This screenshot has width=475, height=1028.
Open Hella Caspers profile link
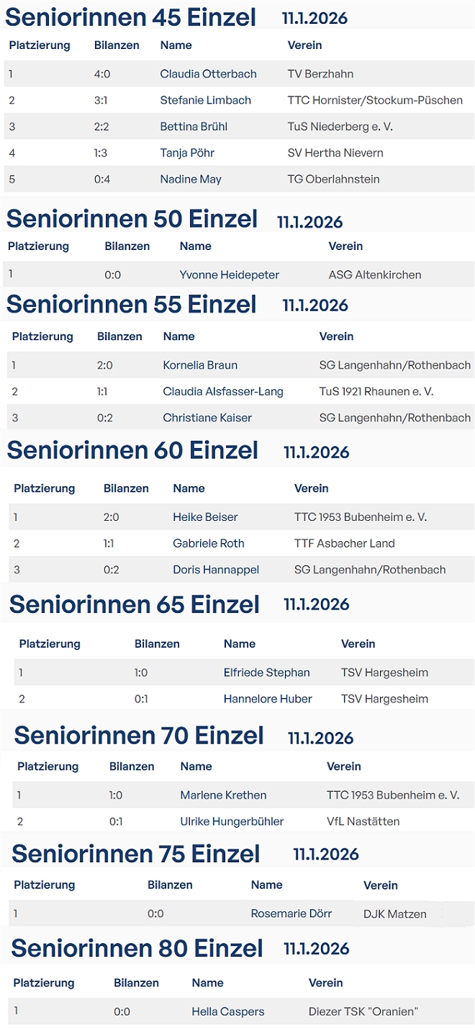click(227, 1011)
